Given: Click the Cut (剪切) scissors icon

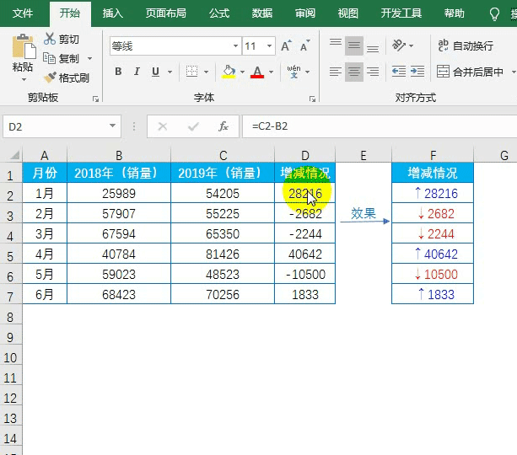Looking at the screenshot, I should pos(50,40).
